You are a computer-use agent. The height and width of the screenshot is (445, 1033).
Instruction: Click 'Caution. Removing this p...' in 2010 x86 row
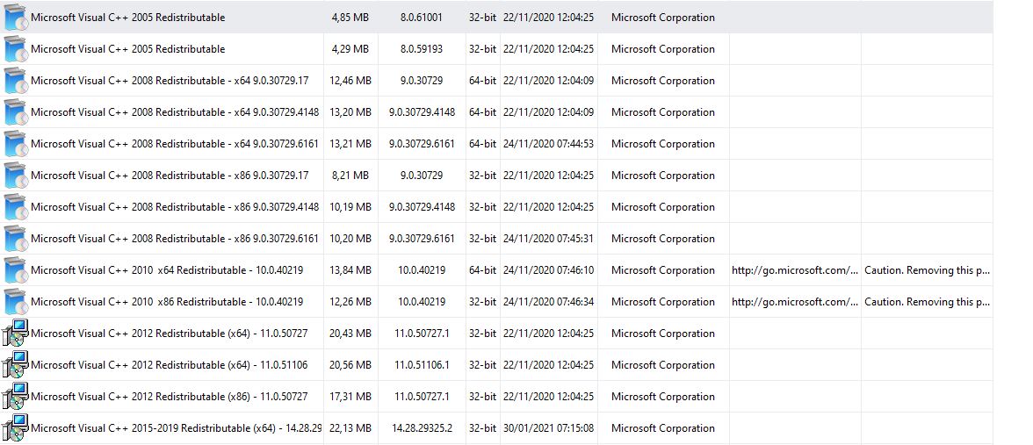coord(927,302)
